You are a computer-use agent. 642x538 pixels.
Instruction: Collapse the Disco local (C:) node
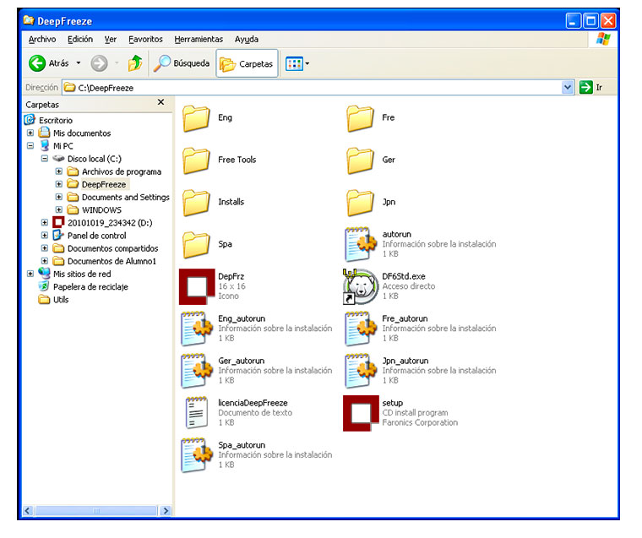45,159
